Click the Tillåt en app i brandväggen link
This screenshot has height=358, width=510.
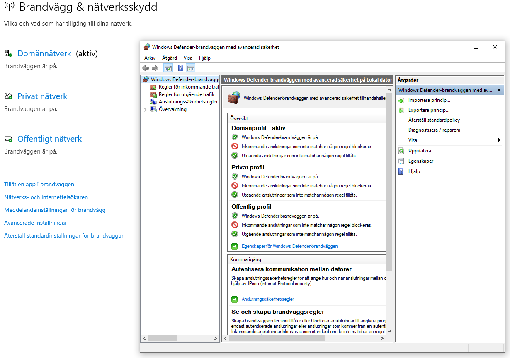39,185
